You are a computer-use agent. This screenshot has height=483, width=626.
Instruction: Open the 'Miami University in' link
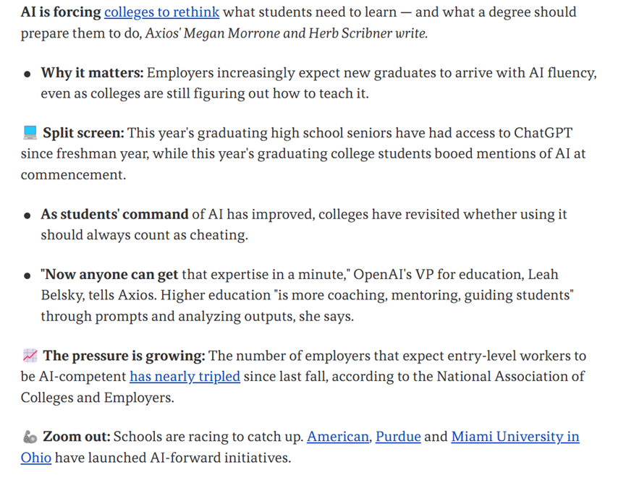tap(515, 437)
